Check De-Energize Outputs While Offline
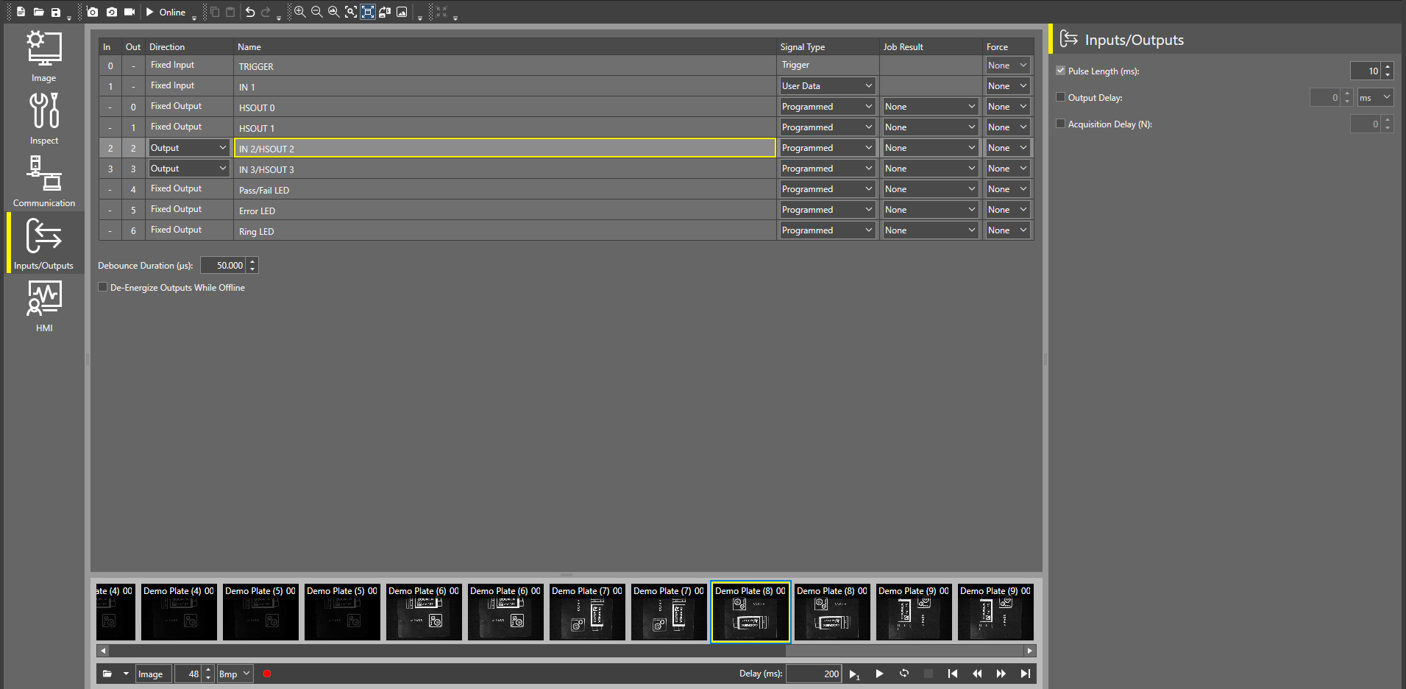Image resolution: width=1406 pixels, height=689 pixels. click(102, 287)
